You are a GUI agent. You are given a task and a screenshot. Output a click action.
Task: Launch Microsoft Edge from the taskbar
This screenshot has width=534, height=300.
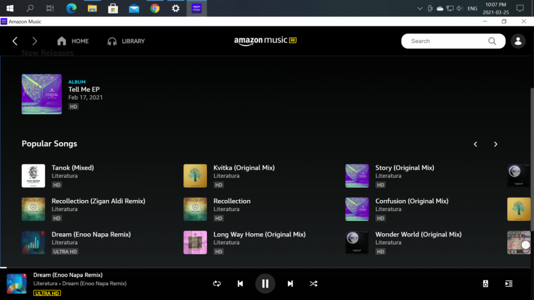[x=71, y=8]
